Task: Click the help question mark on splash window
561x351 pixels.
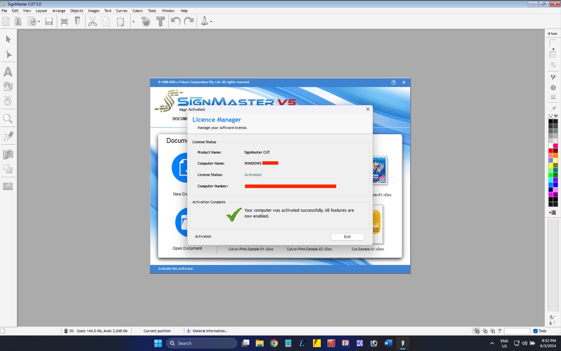Action: (x=394, y=82)
